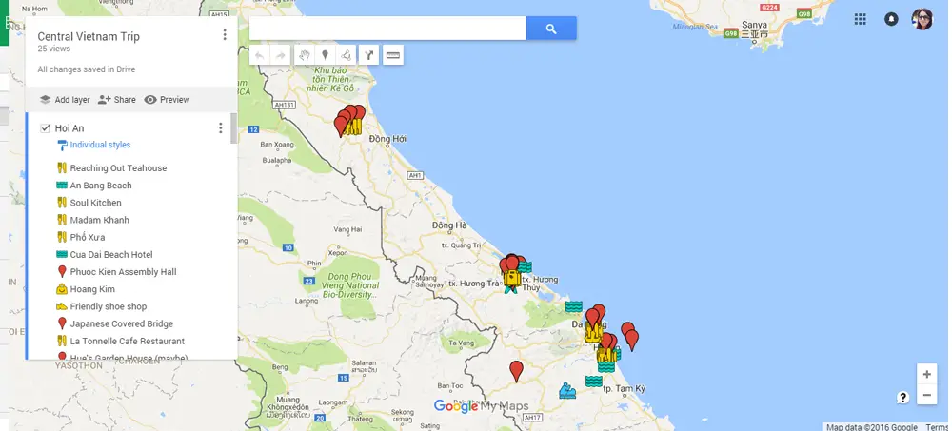Click into the map search field
The height and width of the screenshot is (431, 952).
[387, 29]
